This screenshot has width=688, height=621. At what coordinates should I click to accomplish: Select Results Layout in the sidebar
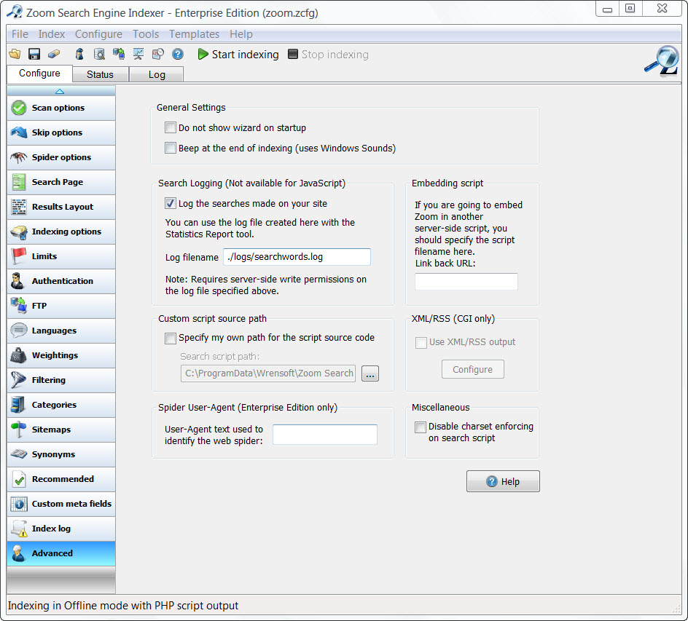pos(61,207)
